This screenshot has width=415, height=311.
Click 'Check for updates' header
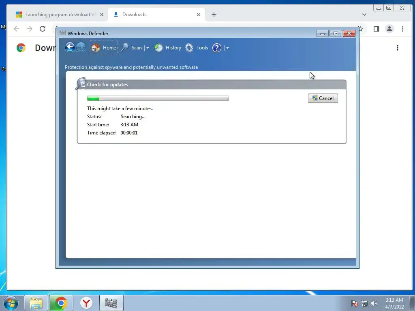coord(107,85)
